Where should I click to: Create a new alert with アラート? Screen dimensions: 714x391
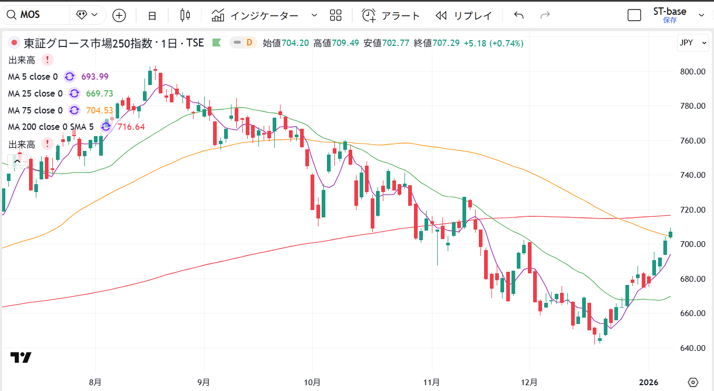(x=391, y=15)
